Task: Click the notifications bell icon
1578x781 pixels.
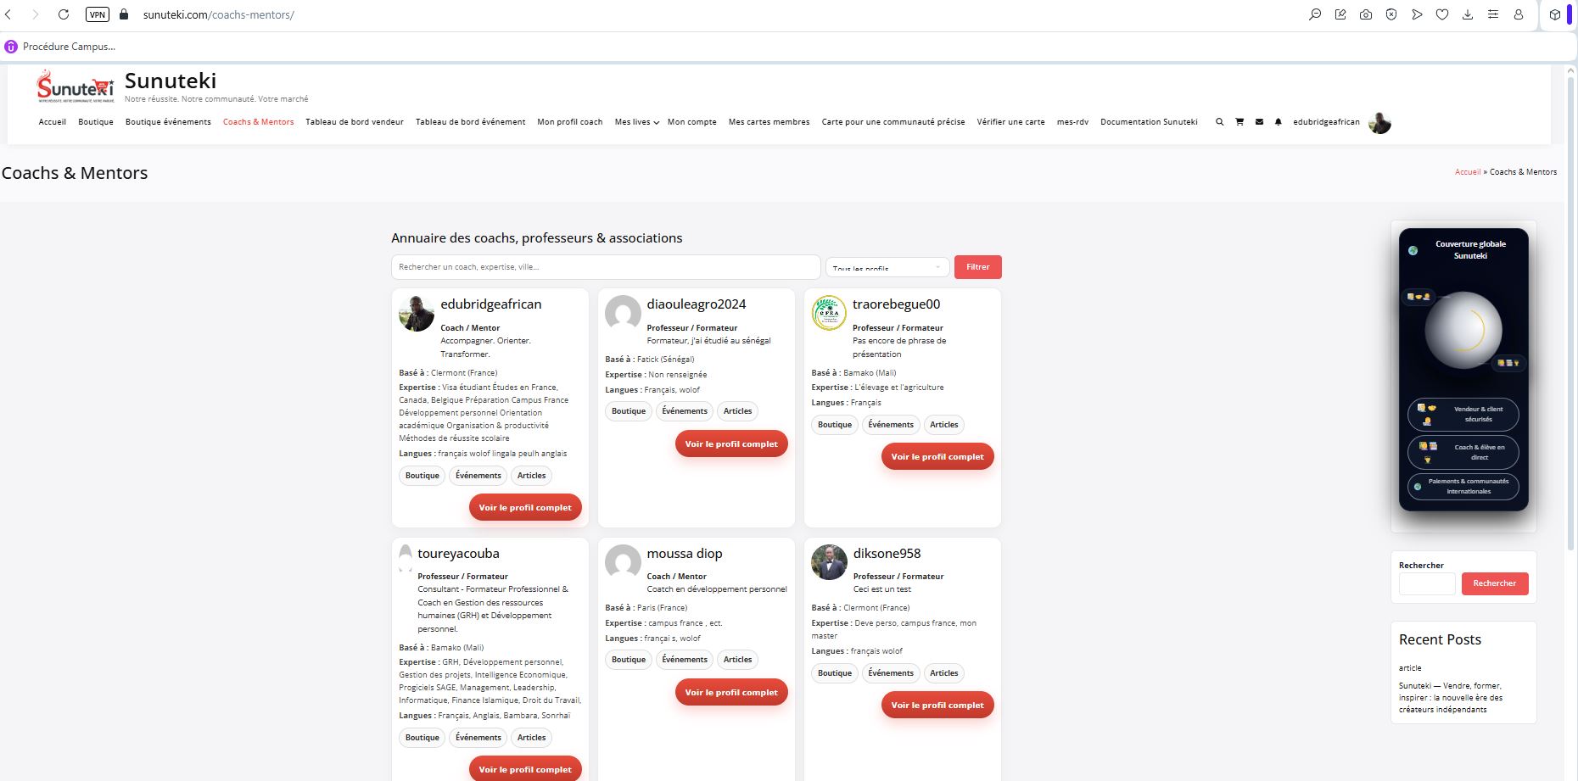Action: 1279,122
